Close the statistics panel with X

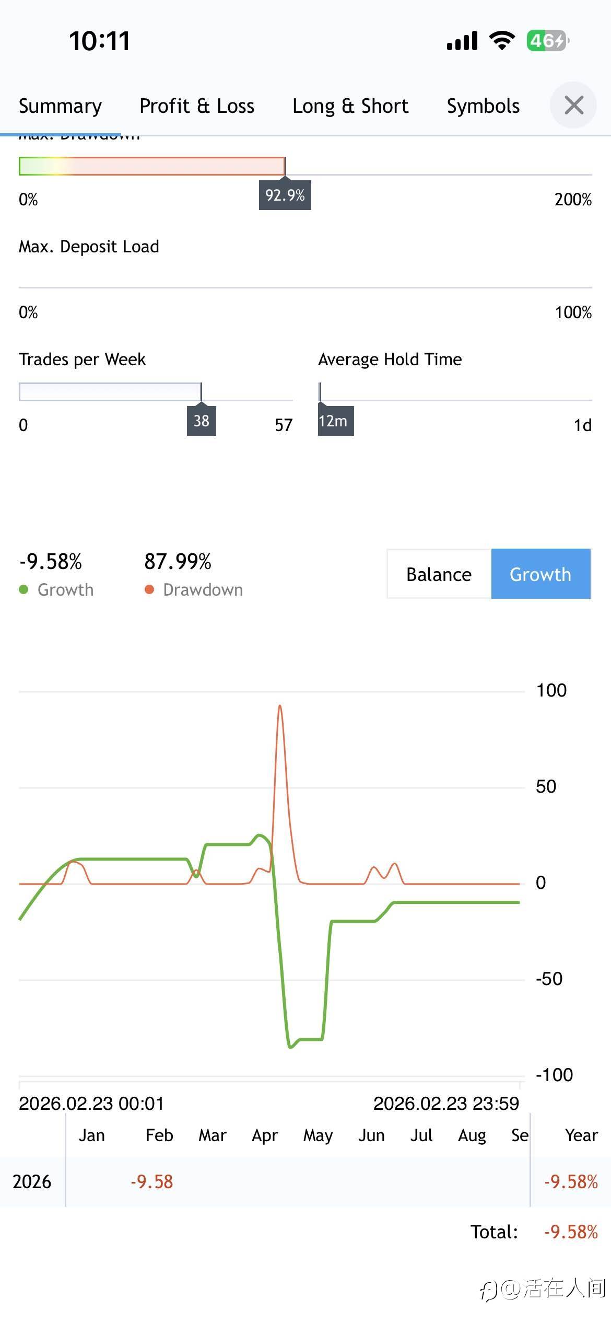573,105
